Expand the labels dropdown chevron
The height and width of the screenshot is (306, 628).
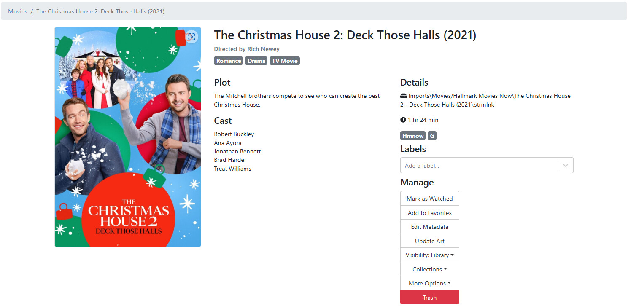[x=566, y=166]
